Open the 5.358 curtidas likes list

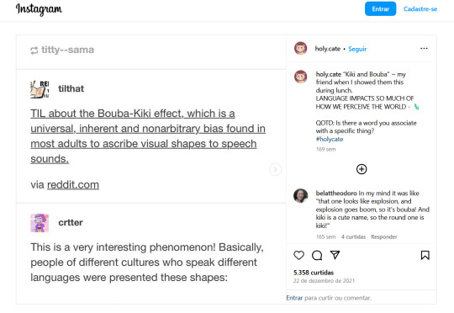click(314, 273)
